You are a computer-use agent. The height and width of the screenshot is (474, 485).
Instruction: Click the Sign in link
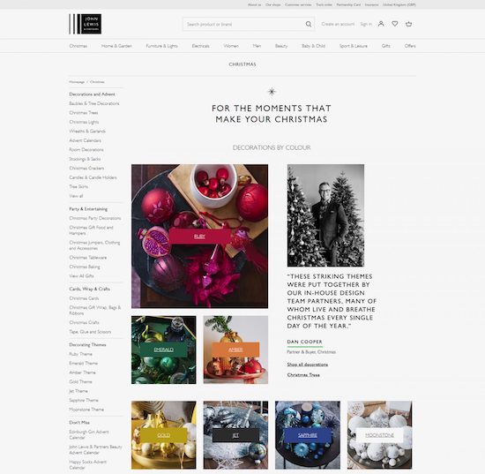pos(366,24)
